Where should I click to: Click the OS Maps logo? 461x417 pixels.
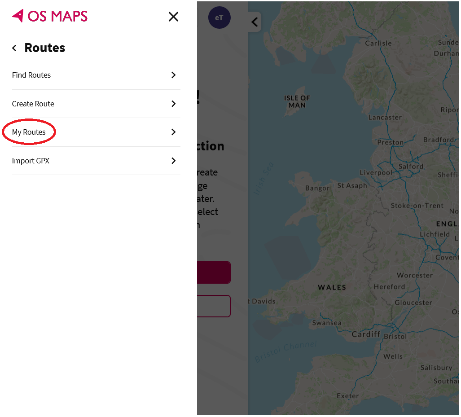point(49,16)
